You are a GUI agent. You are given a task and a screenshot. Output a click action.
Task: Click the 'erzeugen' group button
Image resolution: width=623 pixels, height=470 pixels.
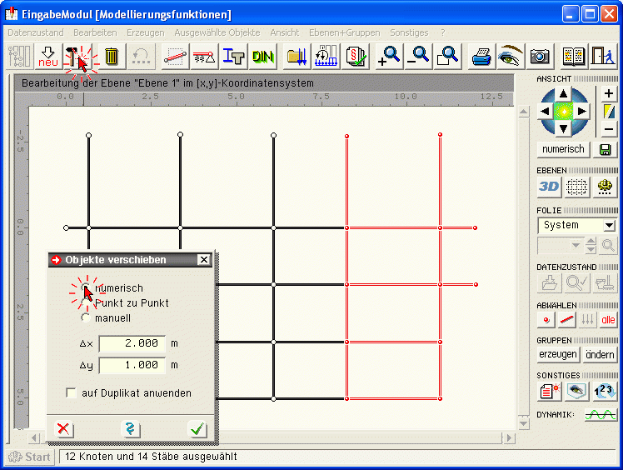(x=558, y=354)
